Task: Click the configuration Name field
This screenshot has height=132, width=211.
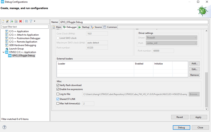Action: pyautogui.click(x=134, y=22)
